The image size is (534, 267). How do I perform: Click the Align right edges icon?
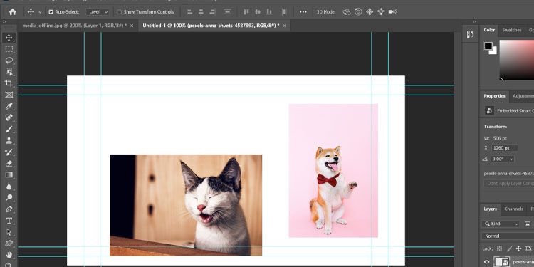(x=212, y=12)
